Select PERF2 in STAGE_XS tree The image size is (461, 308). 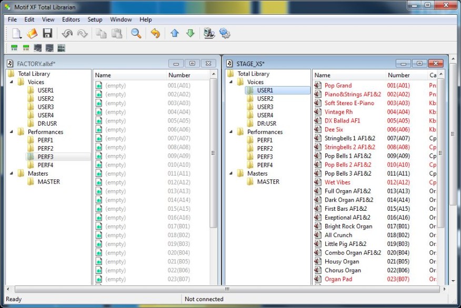coord(265,149)
